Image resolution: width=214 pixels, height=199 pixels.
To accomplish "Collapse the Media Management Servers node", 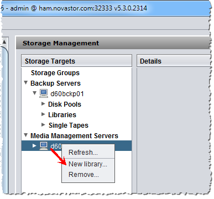I will pos(26,135).
